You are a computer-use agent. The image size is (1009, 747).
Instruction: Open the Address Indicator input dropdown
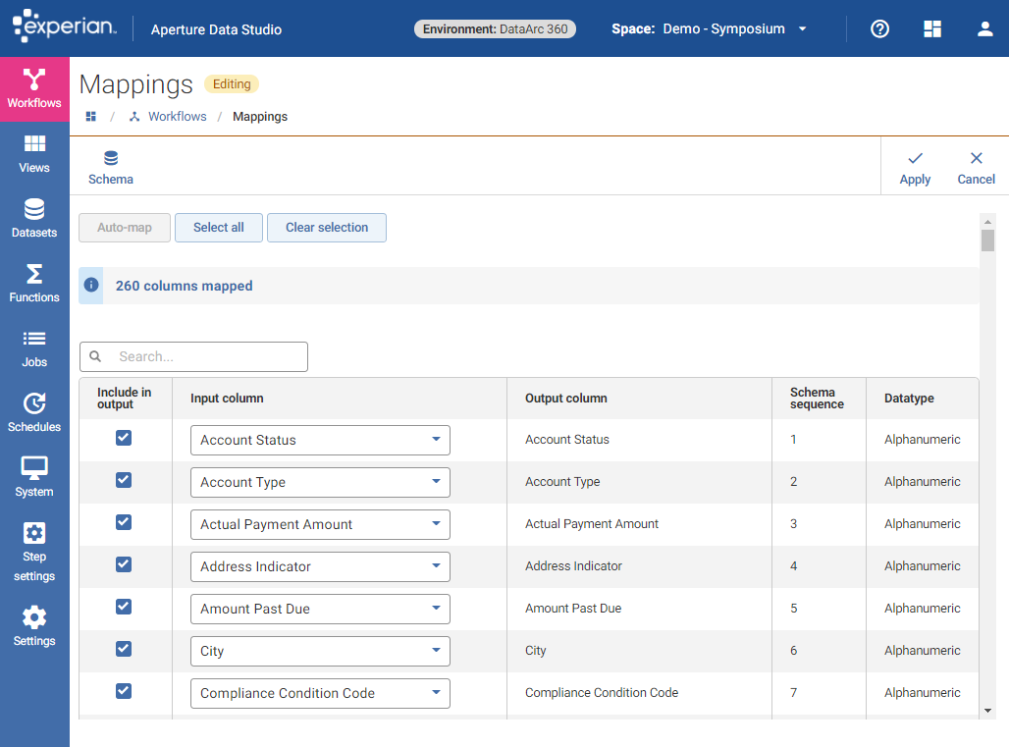coord(320,566)
